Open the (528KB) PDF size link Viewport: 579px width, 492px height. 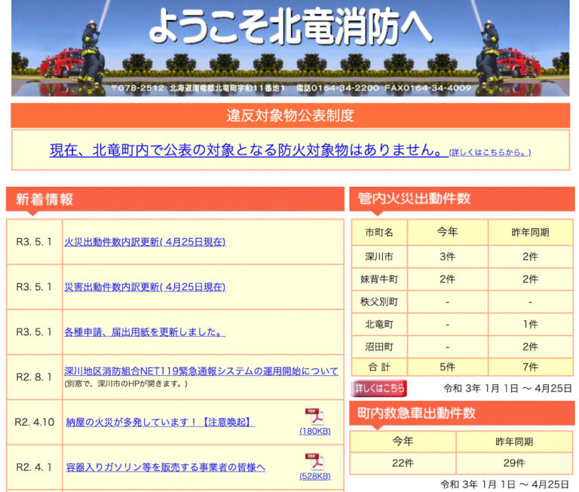pyautogui.click(x=314, y=476)
